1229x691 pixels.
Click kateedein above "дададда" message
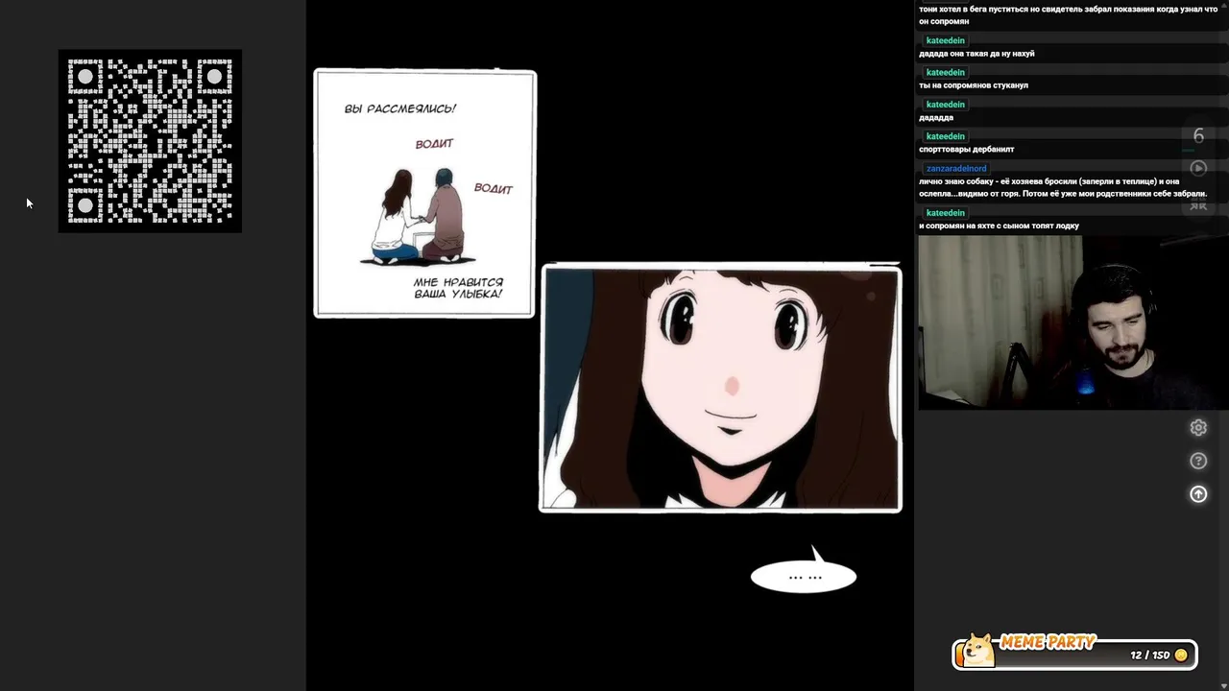946,105
